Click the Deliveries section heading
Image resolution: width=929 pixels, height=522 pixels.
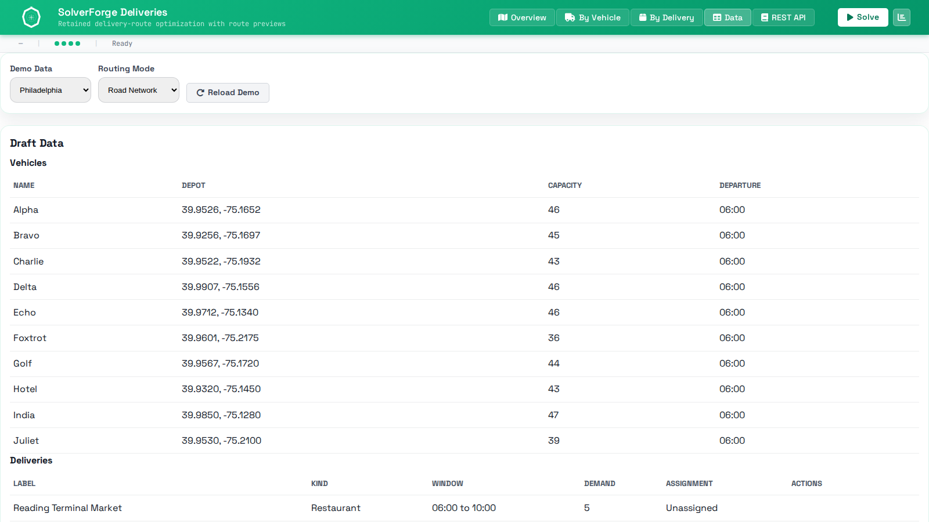click(31, 461)
